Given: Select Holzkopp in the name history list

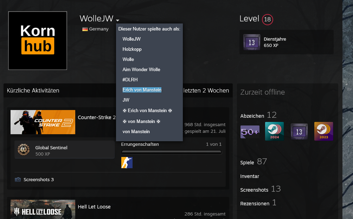Looking at the screenshot, I should pos(132,49).
